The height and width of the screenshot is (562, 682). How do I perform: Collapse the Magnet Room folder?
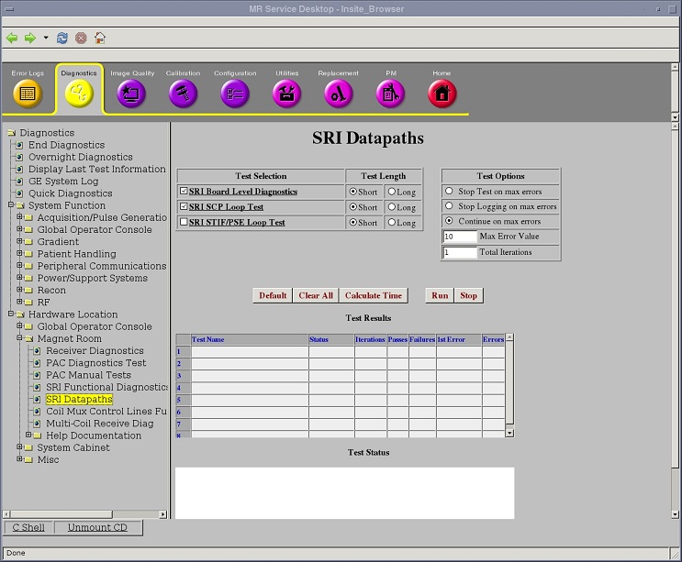click(x=21, y=338)
